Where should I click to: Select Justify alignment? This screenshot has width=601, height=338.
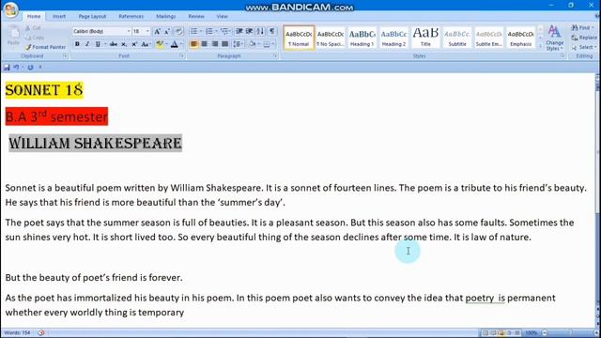[225, 44]
